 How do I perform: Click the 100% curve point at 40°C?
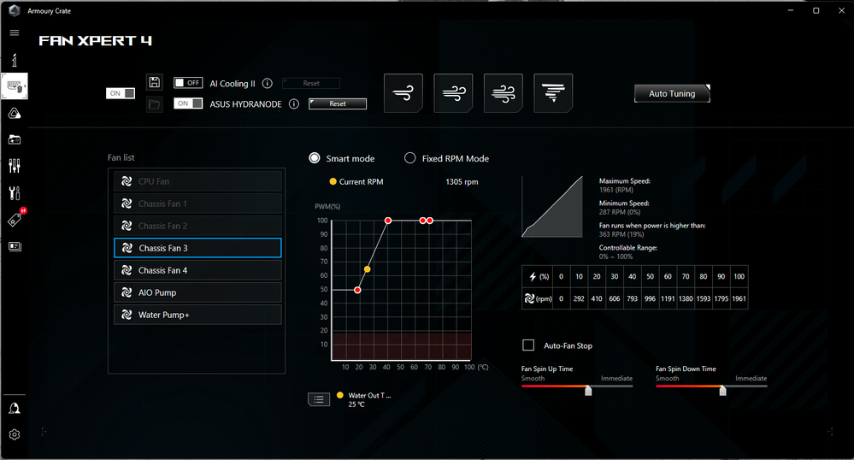tap(388, 221)
